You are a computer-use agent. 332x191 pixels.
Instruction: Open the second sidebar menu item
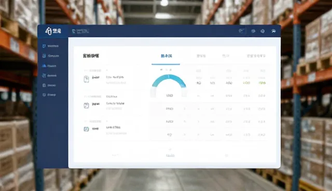coord(51,56)
